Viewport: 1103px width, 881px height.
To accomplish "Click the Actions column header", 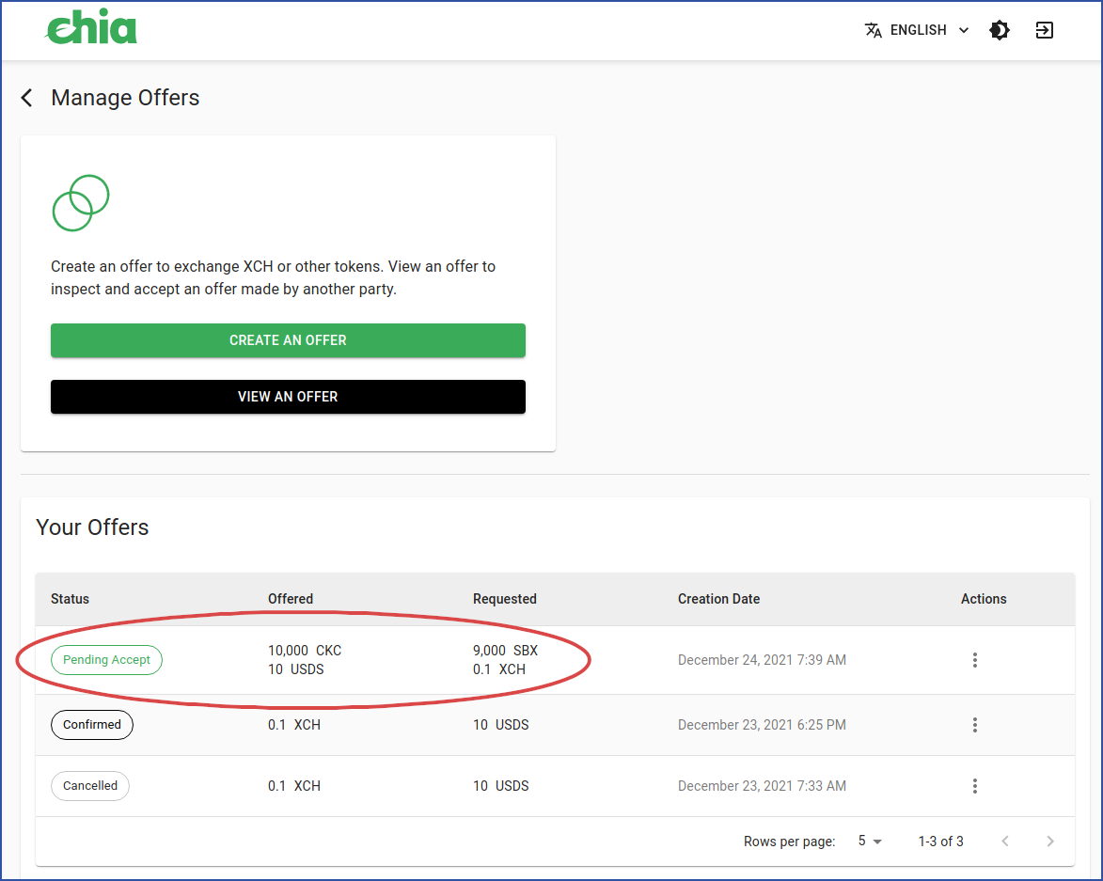I will click(984, 599).
